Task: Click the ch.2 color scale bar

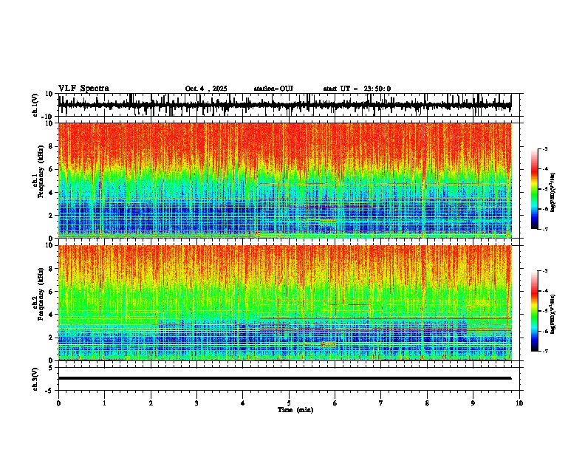Action: pyautogui.click(x=535, y=311)
